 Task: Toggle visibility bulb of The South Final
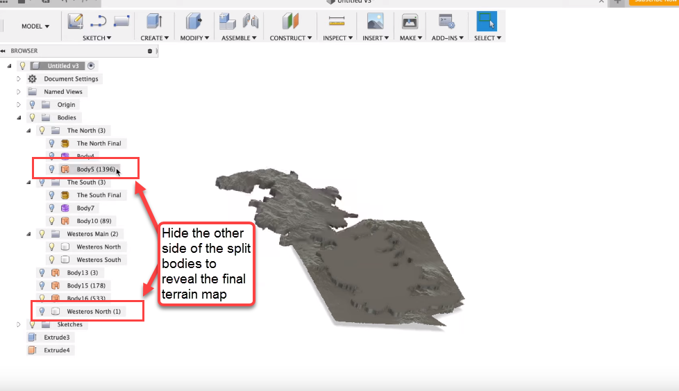51,195
